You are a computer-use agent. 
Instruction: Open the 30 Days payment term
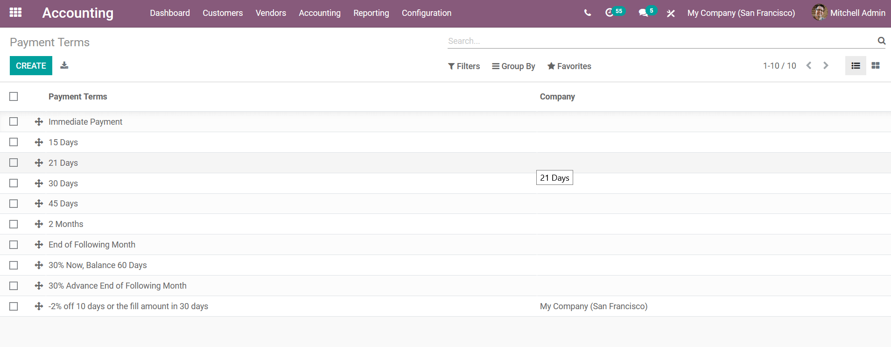(x=63, y=184)
